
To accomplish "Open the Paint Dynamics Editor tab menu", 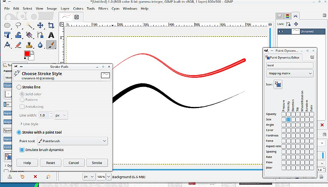I will (312, 57).
